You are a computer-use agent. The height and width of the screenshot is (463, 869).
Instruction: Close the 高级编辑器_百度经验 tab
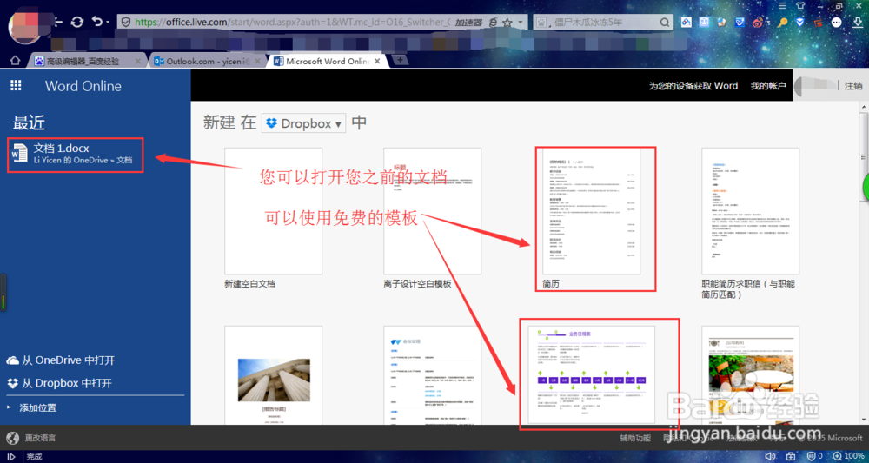(137, 61)
